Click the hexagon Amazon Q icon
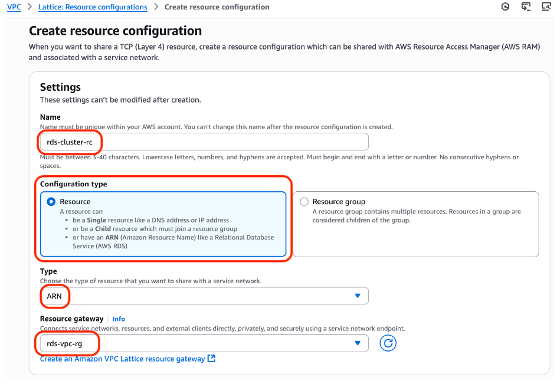 click(x=505, y=6)
